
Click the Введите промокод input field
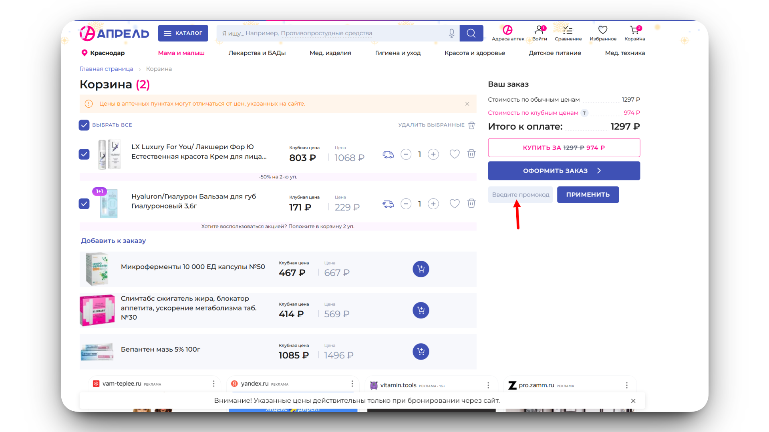click(x=520, y=195)
